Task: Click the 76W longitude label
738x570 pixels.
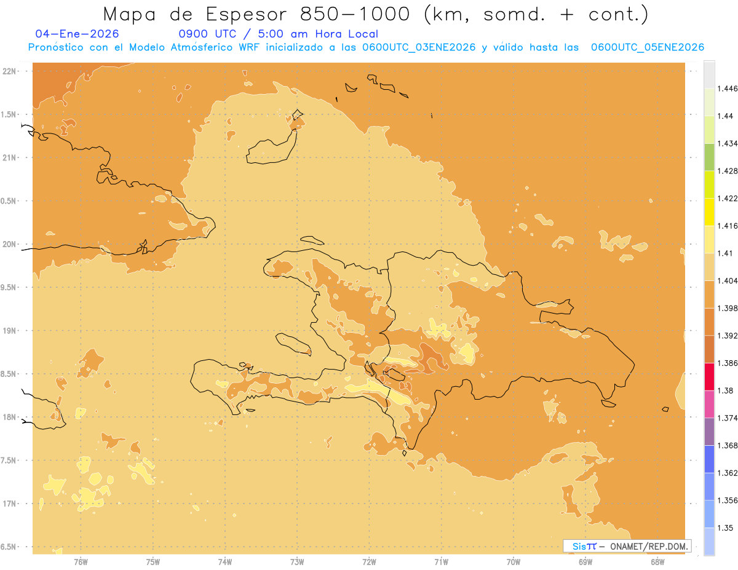Action: 81,561
